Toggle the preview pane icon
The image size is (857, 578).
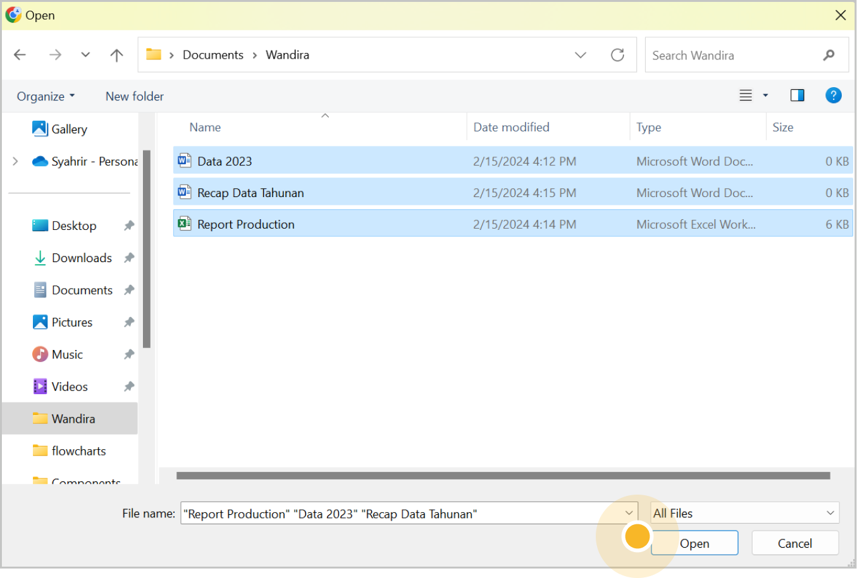tap(797, 95)
